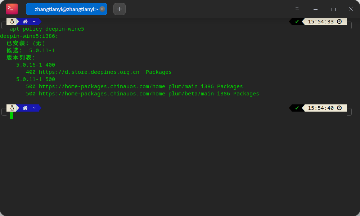This screenshot has width=360, height=216.
Task: Open the terminal hamburger menu
Action: coord(297,9)
